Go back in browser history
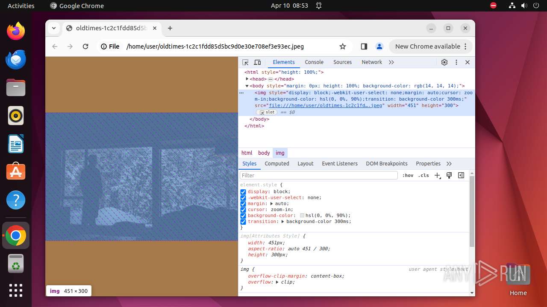The image size is (547, 307). pos(55,46)
